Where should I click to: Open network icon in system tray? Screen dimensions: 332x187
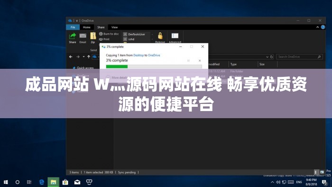pos(284,182)
